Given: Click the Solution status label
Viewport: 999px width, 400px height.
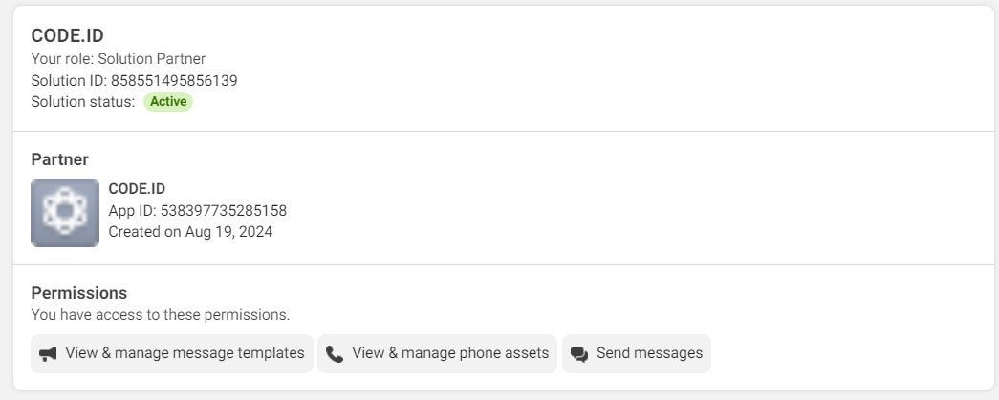Looking at the screenshot, I should (82, 102).
